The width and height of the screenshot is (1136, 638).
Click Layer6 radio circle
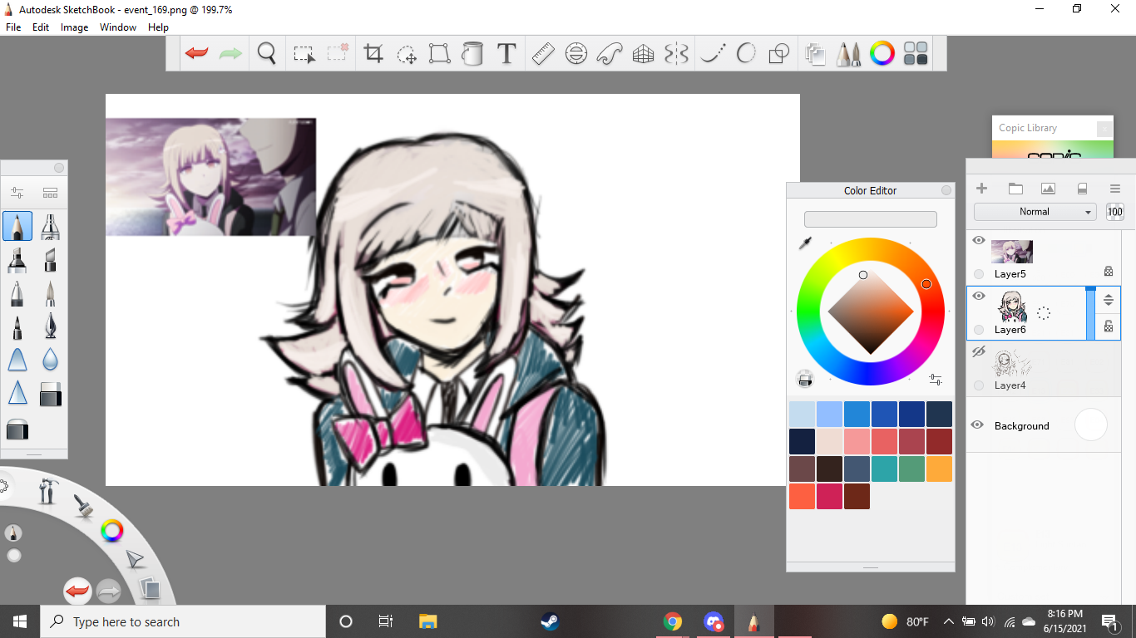[979, 330]
